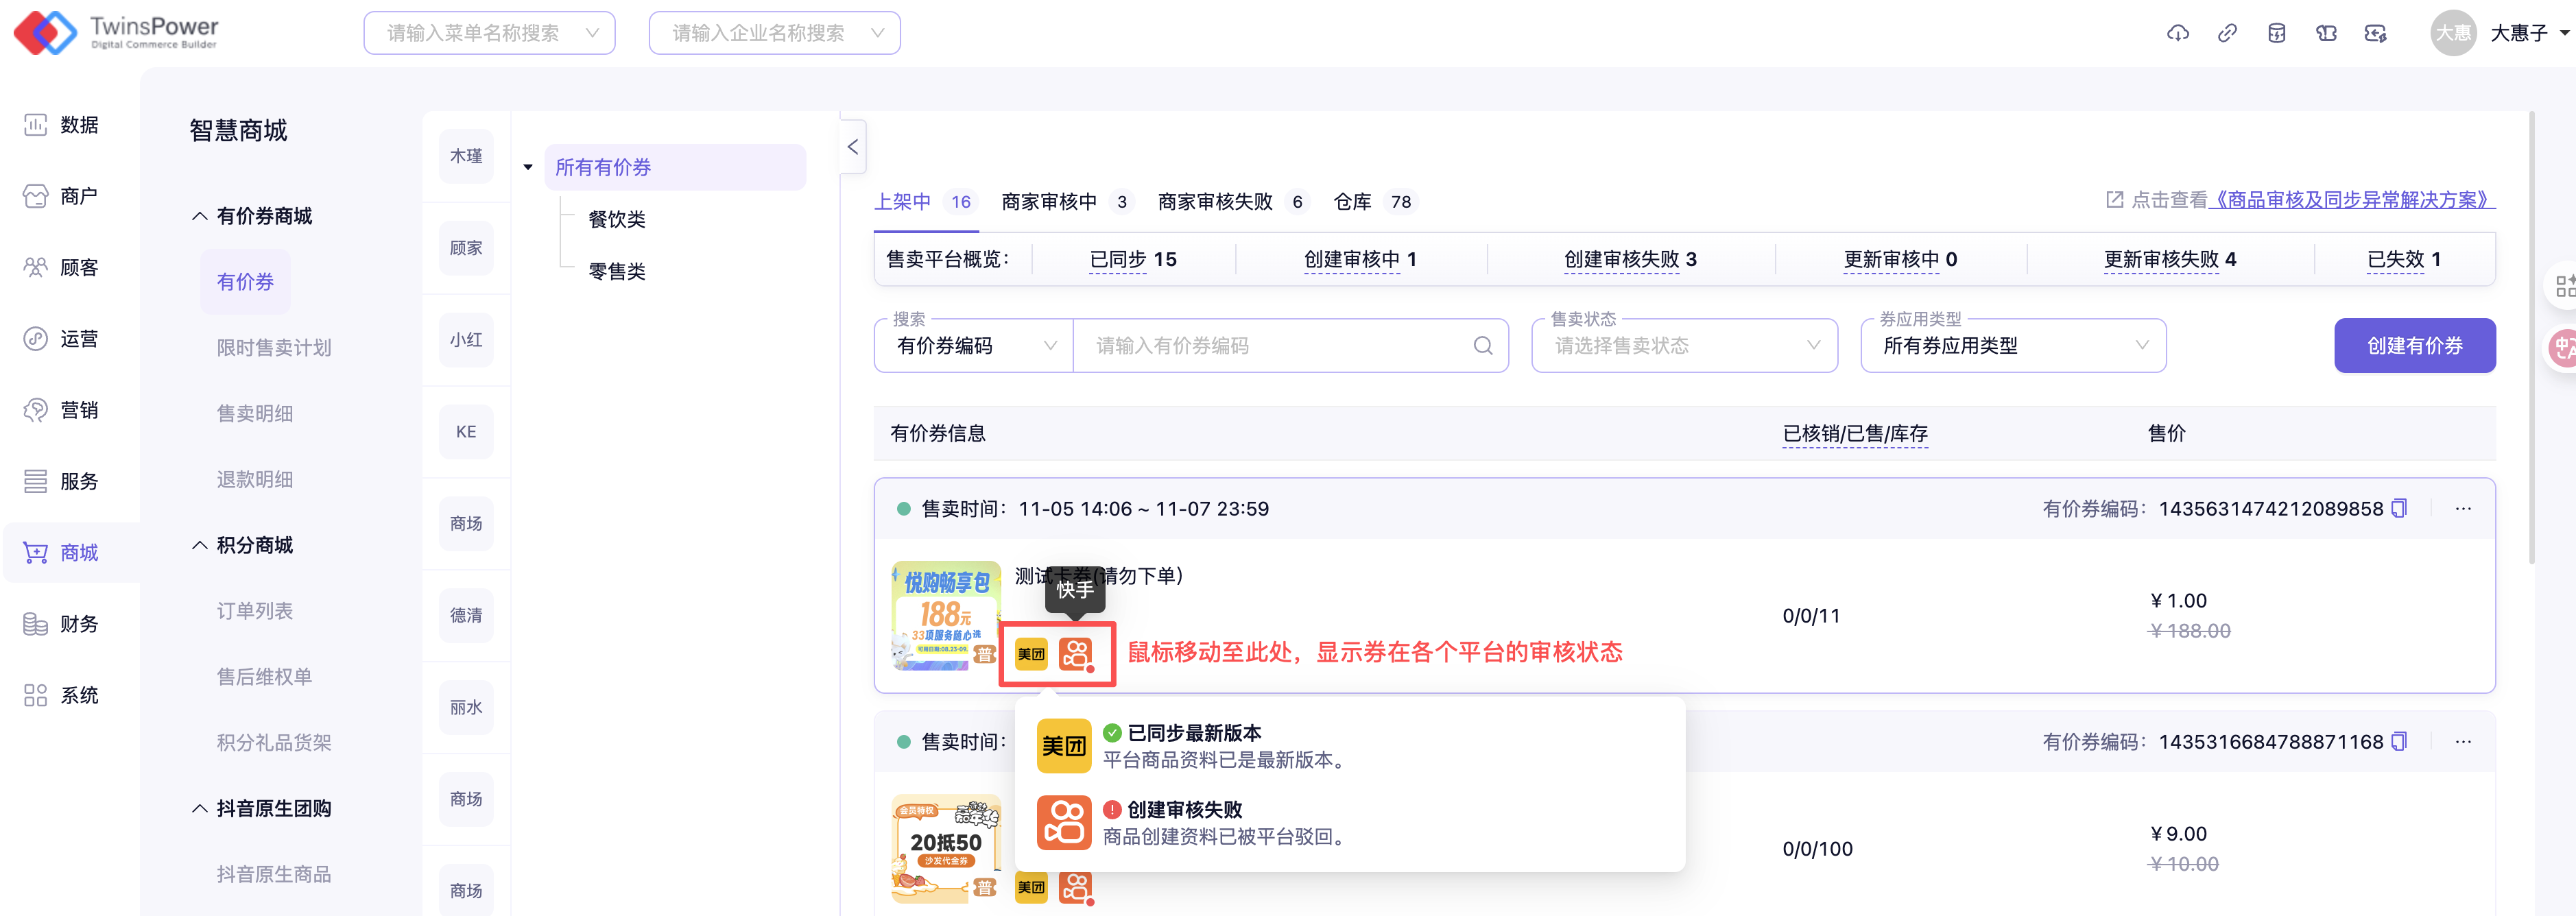
Task: Open the 有价券编码 search type dropdown
Action: [x=974, y=346]
